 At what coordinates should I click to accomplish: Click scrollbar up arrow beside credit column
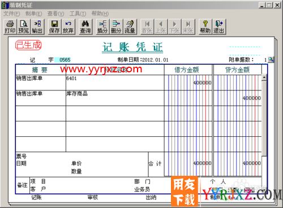pos(264,77)
